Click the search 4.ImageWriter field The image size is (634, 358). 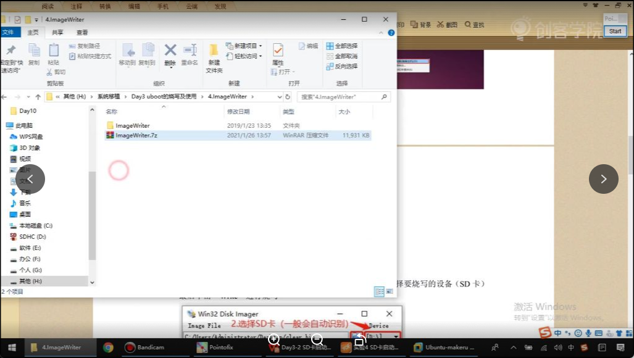pyautogui.click(x=344, y=97)
